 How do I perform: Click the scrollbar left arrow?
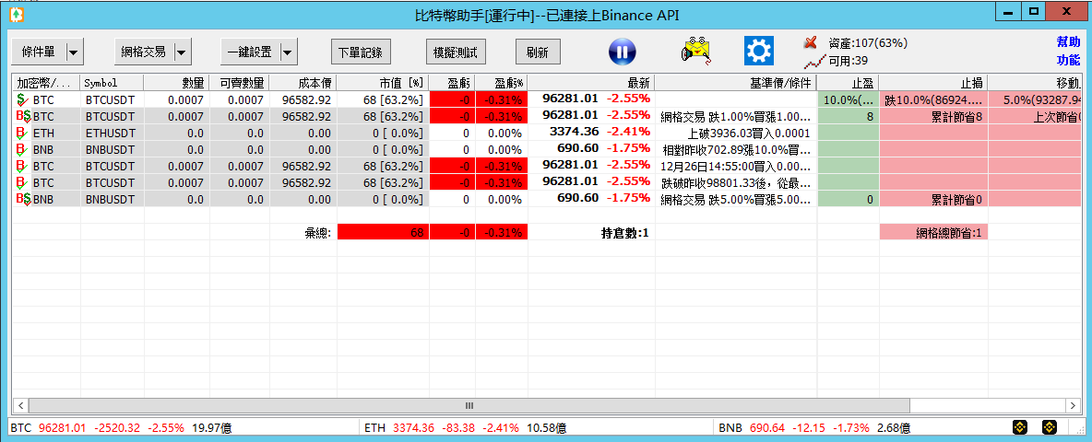click(x=21, y=405)
